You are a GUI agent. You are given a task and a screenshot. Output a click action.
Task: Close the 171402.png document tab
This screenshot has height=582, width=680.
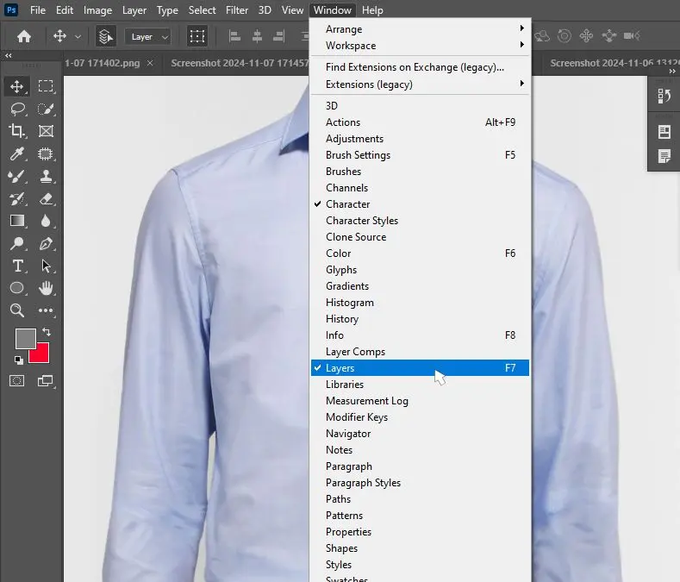(150, 63)
